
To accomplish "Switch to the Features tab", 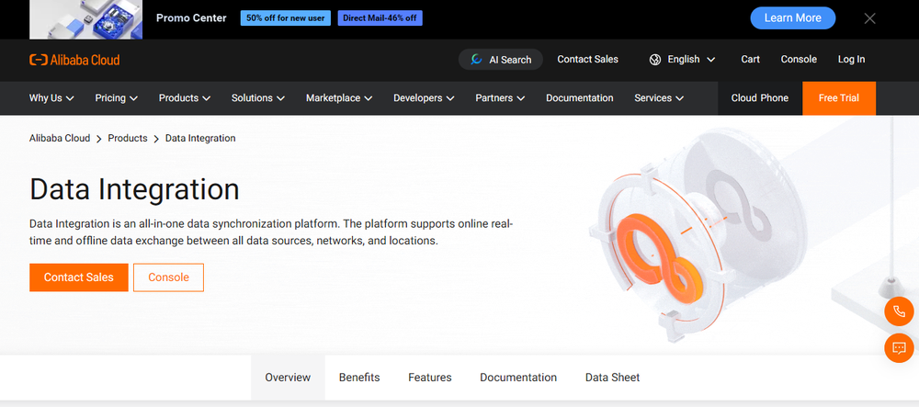I will pyautogui.click(x=429, y=378).
